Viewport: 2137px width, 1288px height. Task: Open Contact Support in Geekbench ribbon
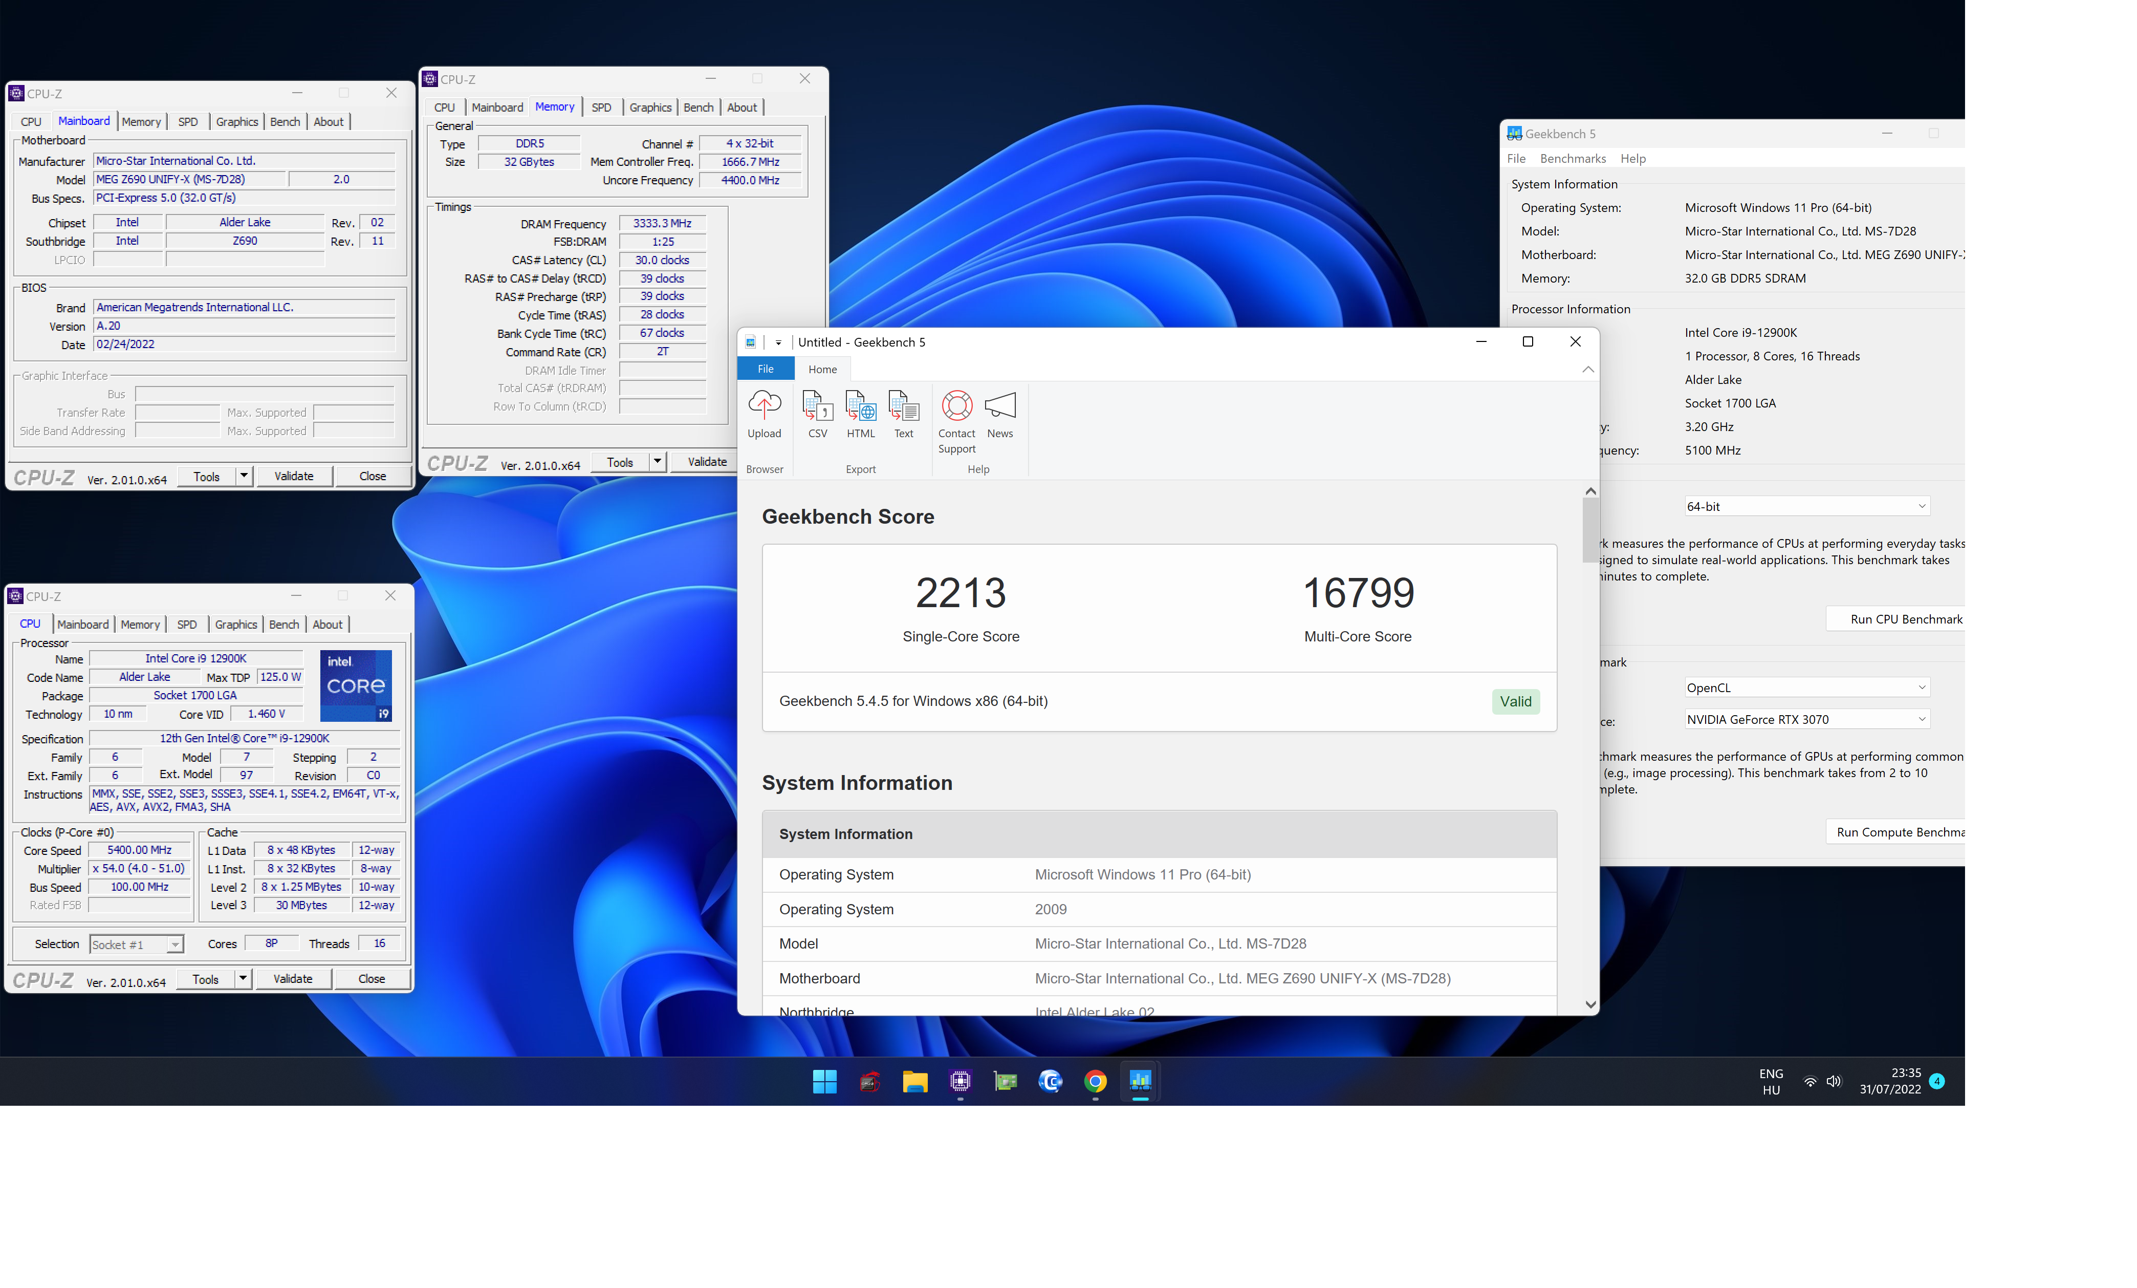click(956, 421)
